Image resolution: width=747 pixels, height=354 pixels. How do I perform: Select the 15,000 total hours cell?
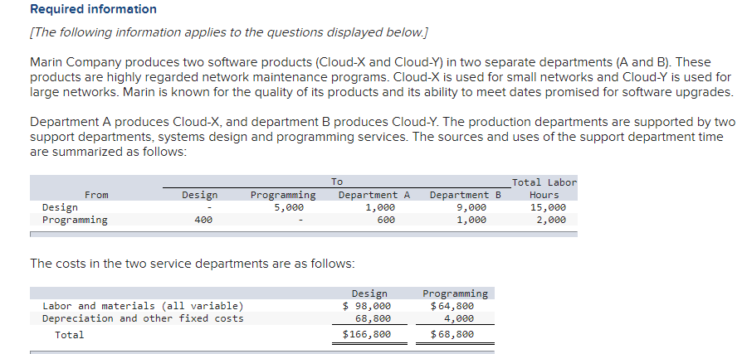tap(548, 207)
